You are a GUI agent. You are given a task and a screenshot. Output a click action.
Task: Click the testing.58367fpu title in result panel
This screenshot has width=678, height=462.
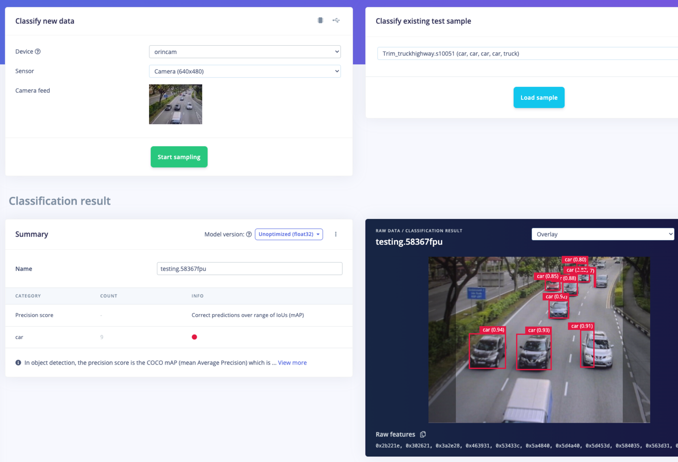click(x=409, y=242)
